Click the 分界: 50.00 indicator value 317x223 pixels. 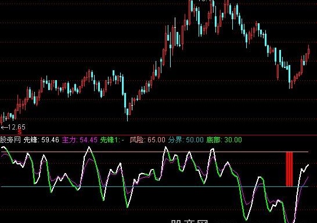[x=186, y=140]
